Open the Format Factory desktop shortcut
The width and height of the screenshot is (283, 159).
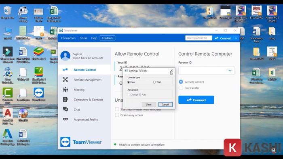(23, 14)
